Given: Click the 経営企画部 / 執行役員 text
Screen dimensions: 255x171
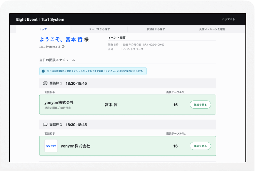Looking at the screenshot, I should point(58,108).
